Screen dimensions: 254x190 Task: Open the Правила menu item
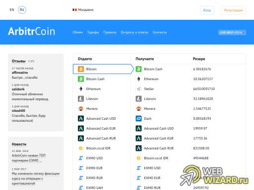[110, 32]
